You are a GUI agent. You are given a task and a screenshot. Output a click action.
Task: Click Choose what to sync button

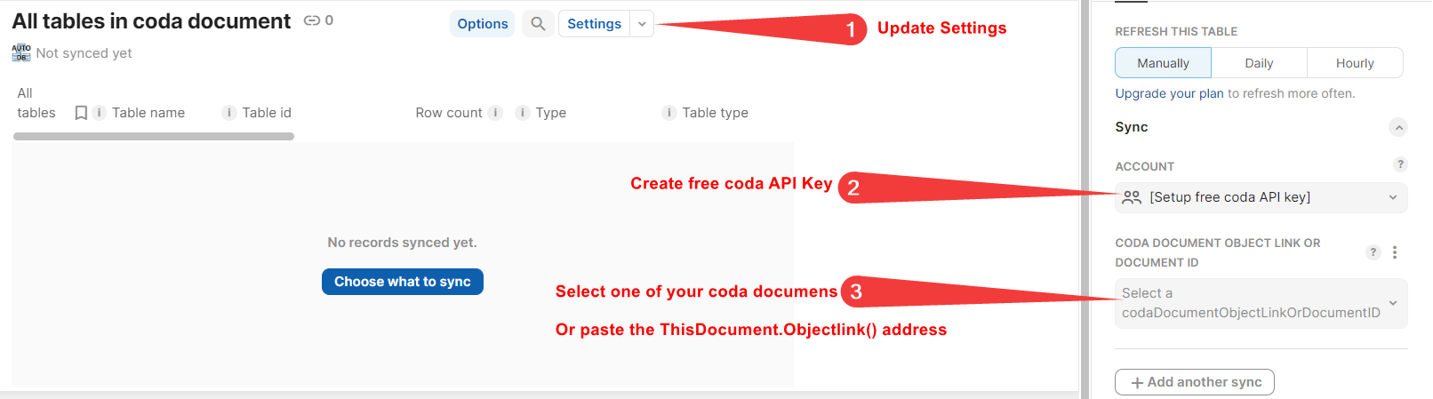tap(403, 282)
